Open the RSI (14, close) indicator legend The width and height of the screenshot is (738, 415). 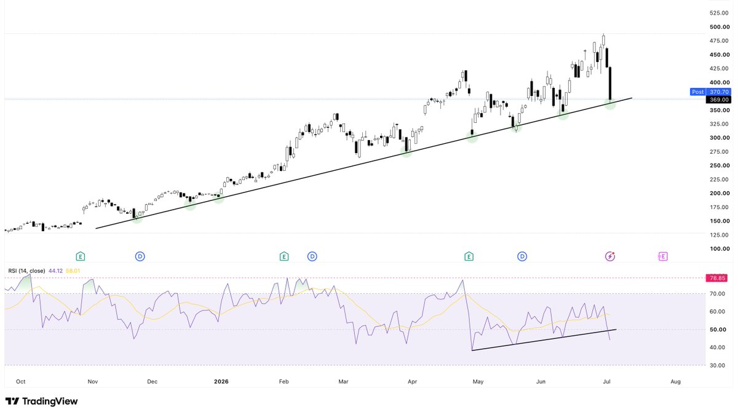coord(27,271)
